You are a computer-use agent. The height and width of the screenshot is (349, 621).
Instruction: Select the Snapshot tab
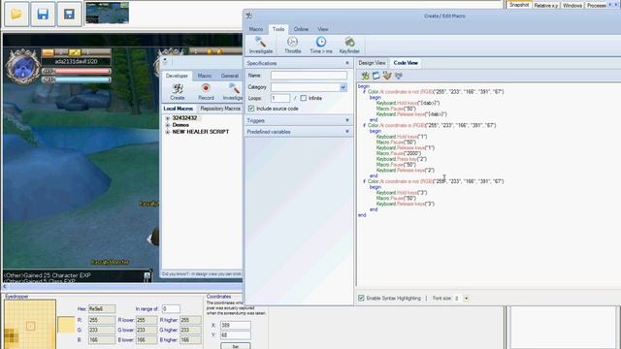tap(519, 5)
